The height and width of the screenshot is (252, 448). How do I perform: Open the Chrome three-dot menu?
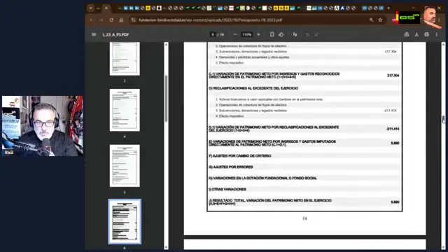(439, 20)
